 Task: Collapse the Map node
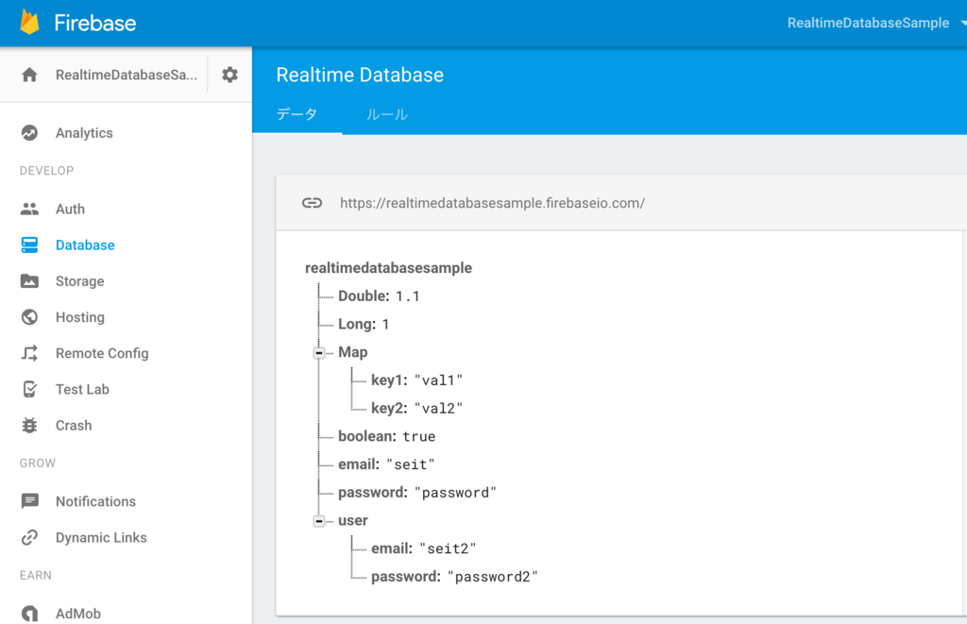click(319, 353)
